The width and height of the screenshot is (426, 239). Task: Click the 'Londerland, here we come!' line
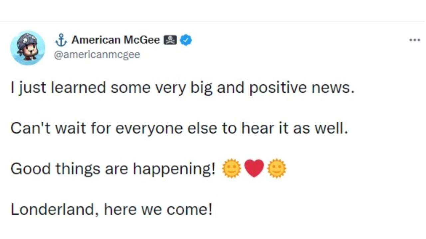pyautogui.click(x=111, y=209)
